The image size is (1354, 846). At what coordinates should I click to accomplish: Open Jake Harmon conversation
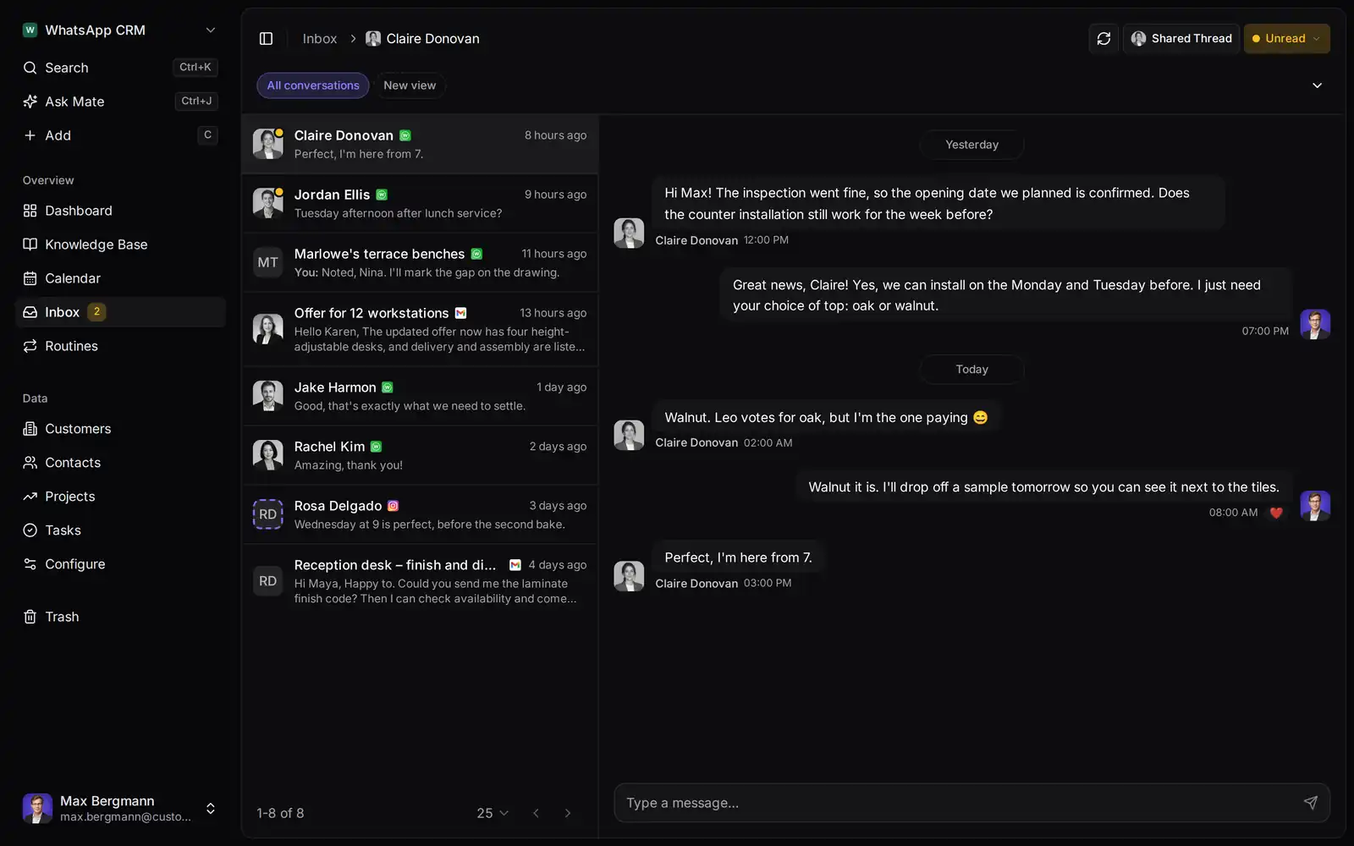click(x=420, y=396)
